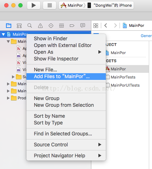Viewport: 152px width, 169px height.
Task: Select the Vi... header h file icon
Action: click(19, 63)
